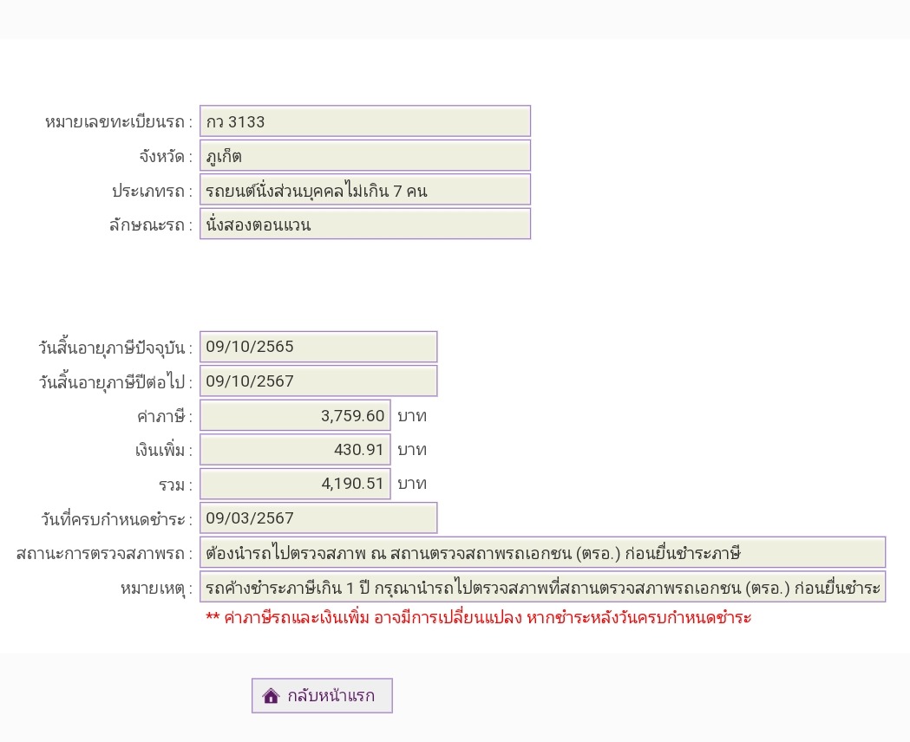910x742 pixels.
Task: Click the ประเภทรถ field
Action: (365, 190)
